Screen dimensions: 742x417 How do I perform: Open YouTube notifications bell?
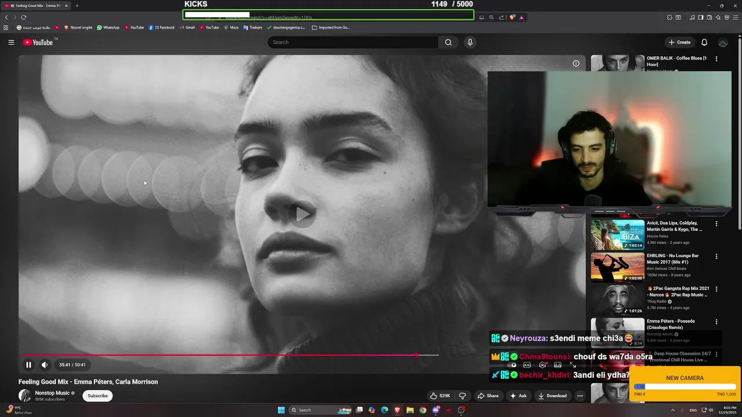click(704, 42)
